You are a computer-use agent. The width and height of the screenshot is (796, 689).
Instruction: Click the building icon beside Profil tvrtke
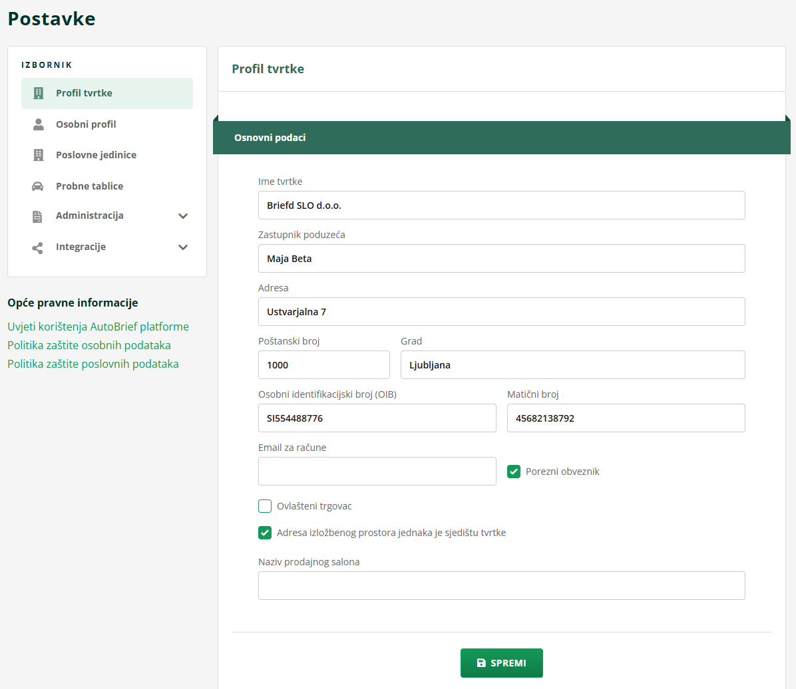click(x=39, y=93)
